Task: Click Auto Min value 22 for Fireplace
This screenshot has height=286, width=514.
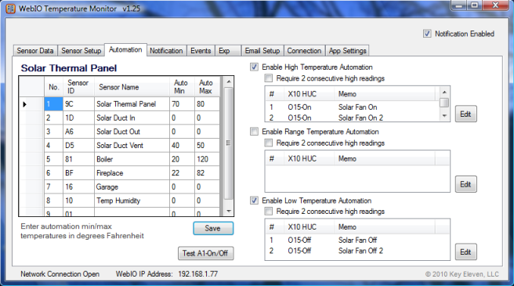Action: [x=183, y=173]
